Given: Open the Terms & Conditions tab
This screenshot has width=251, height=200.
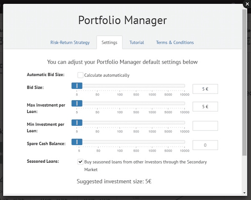Looking at the screenshot, I should coord(174,42).
